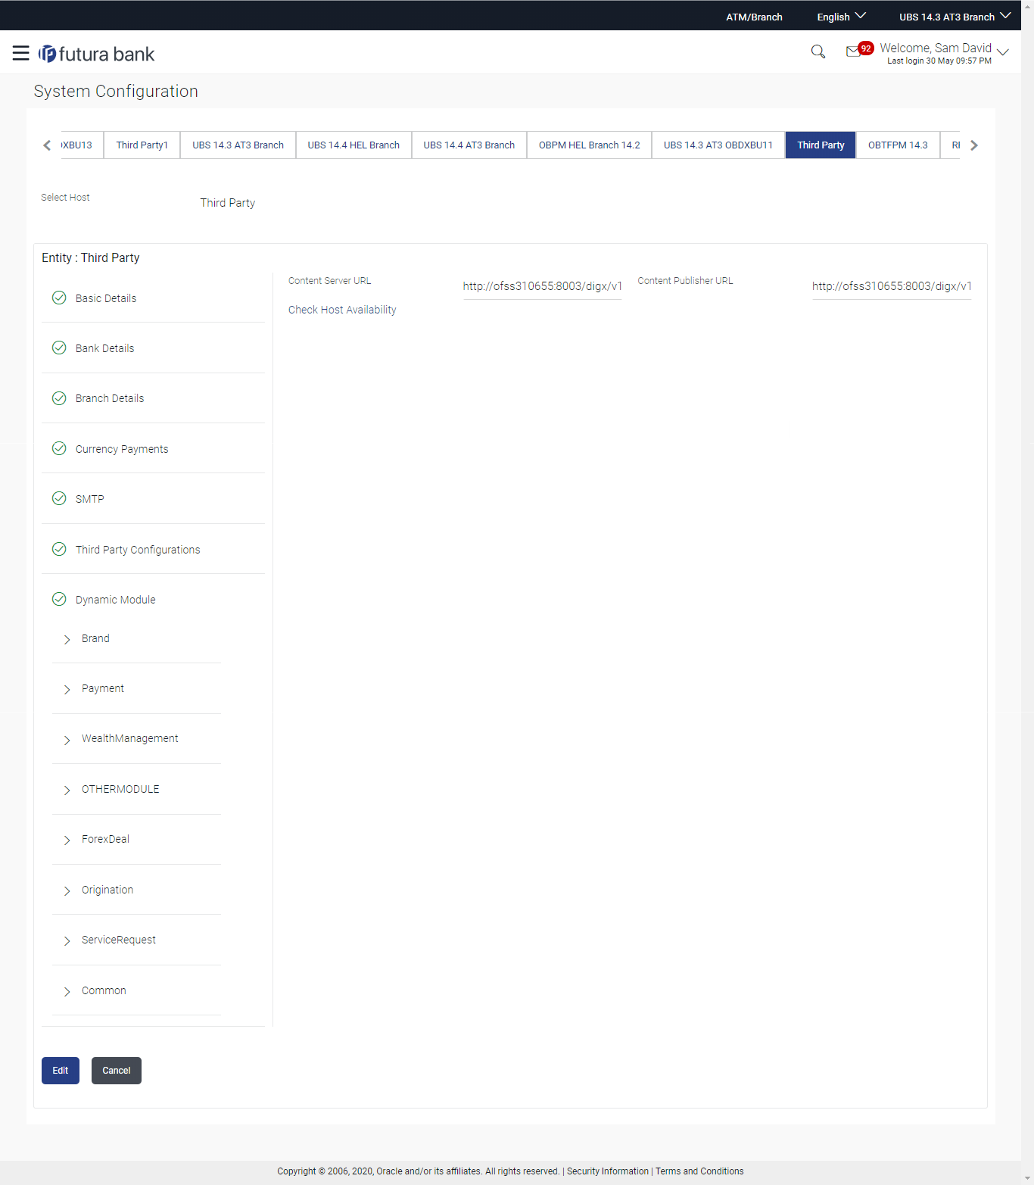Switch to the UBS 14.3 AT3 Branch tab
The height and width of the screenshot is (1185, 1034).
coord(238,145)
